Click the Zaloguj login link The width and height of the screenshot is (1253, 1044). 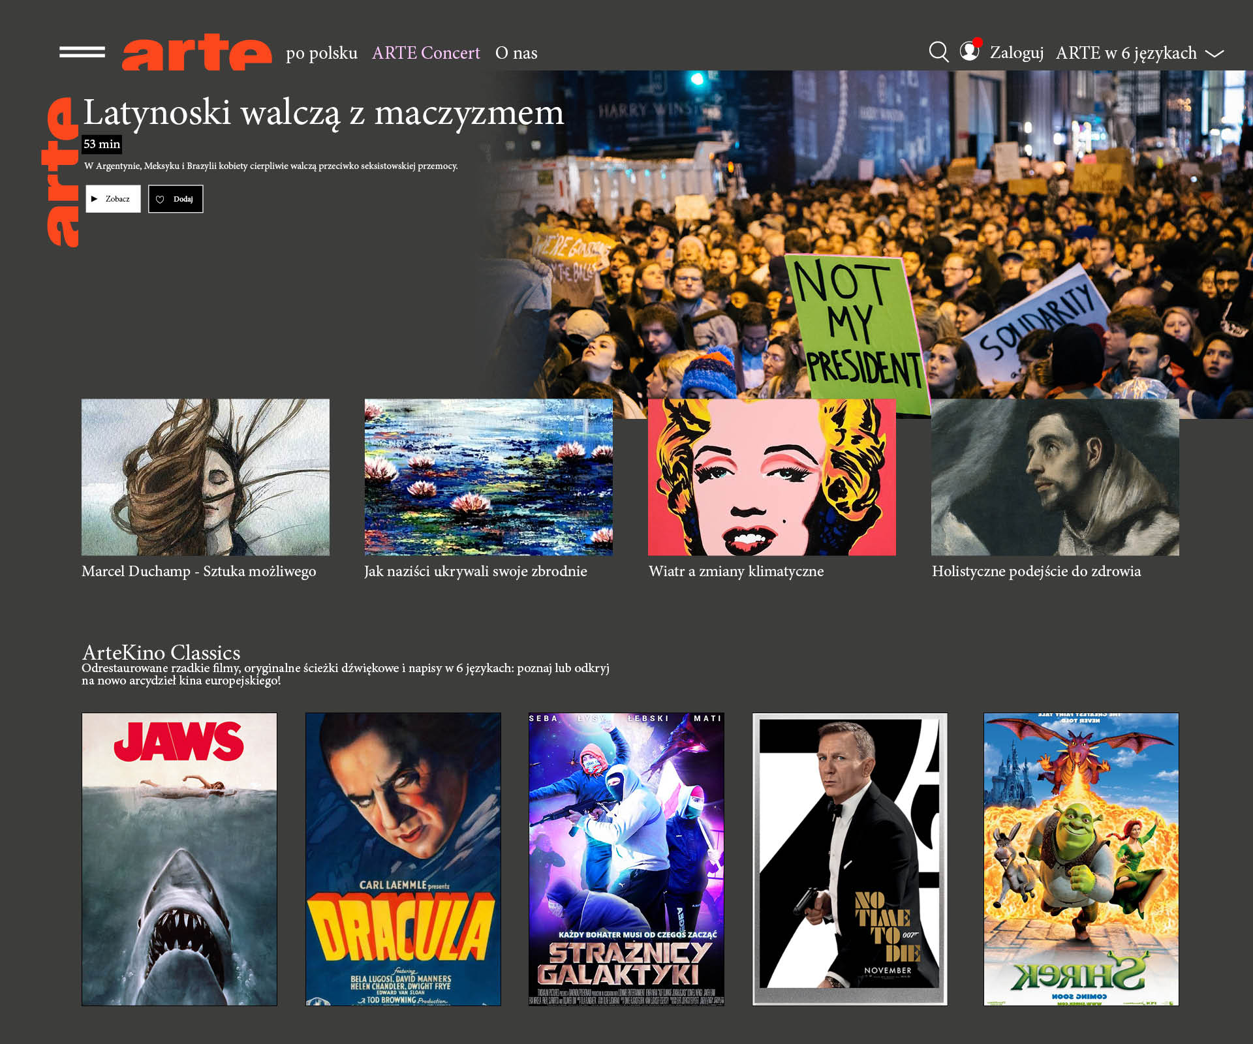point(1017,53)
